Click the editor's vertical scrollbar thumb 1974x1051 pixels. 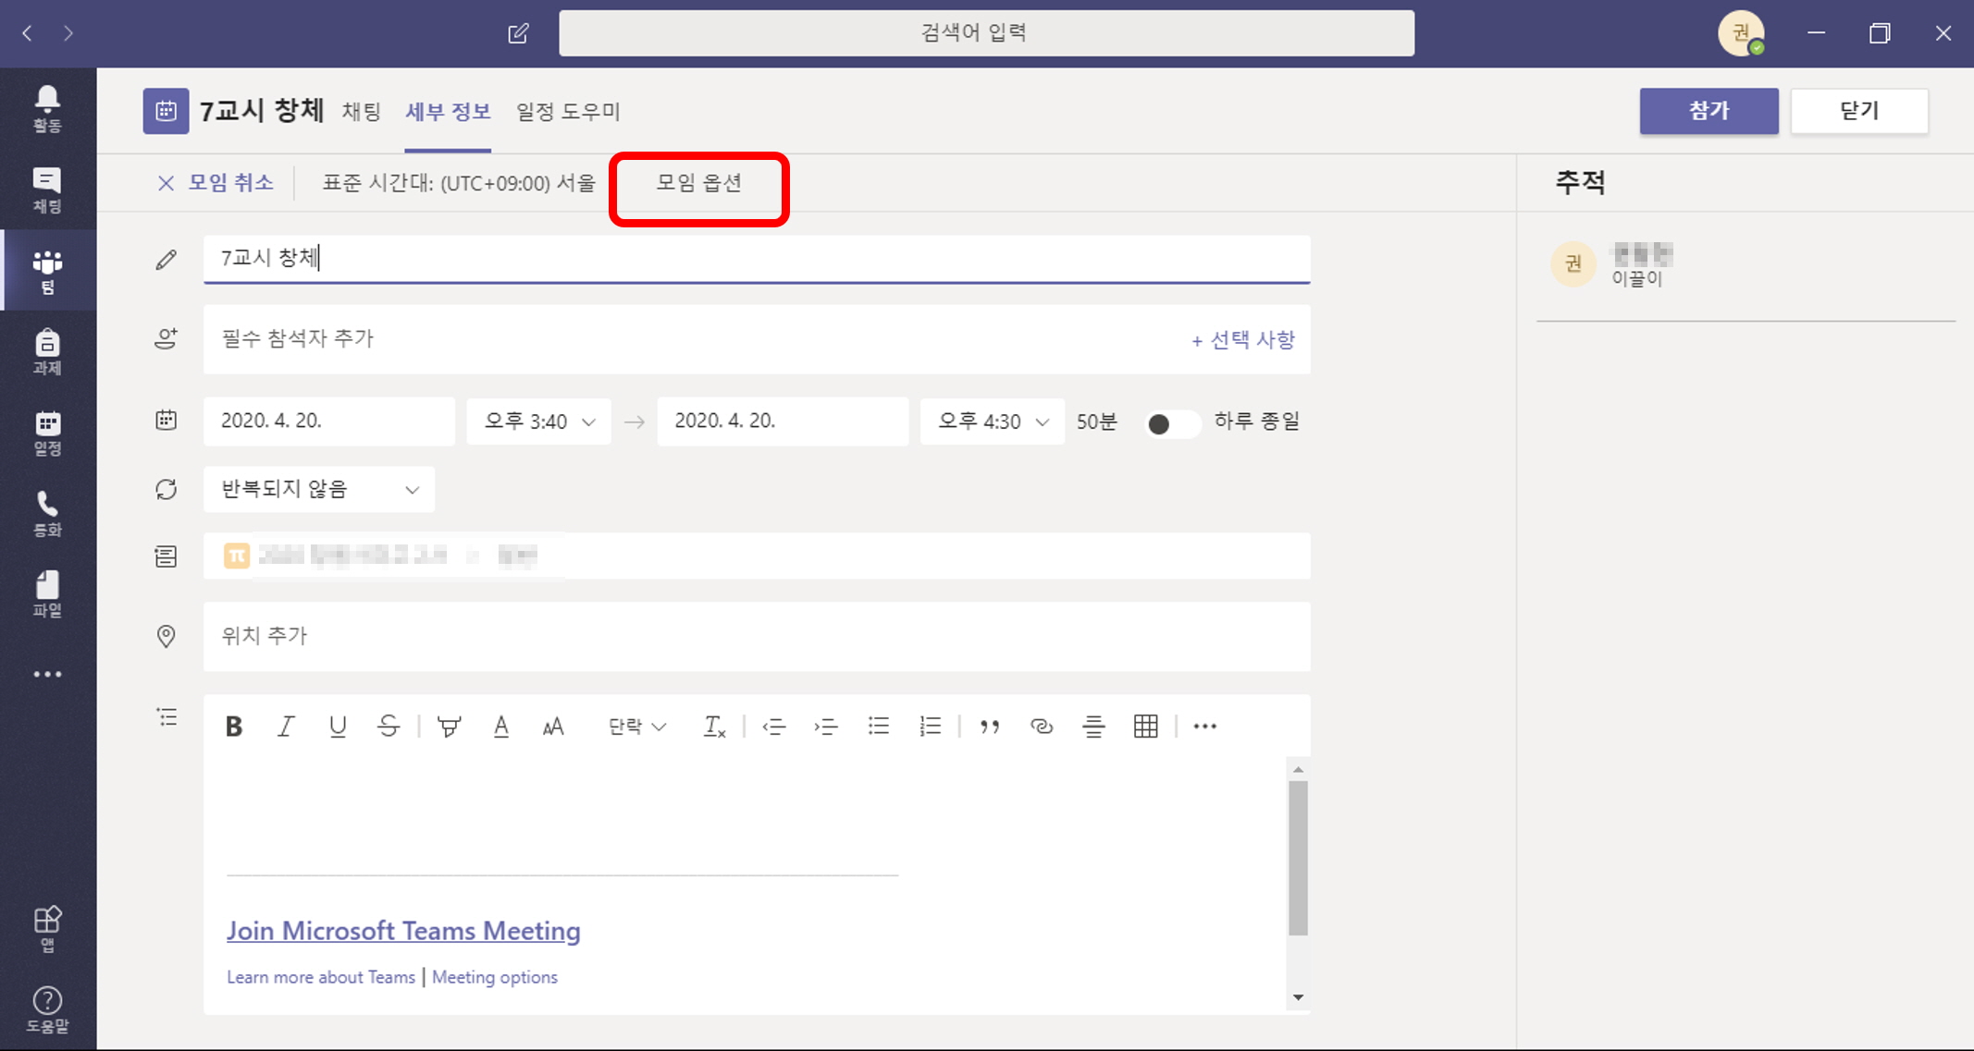[1298, 857]
